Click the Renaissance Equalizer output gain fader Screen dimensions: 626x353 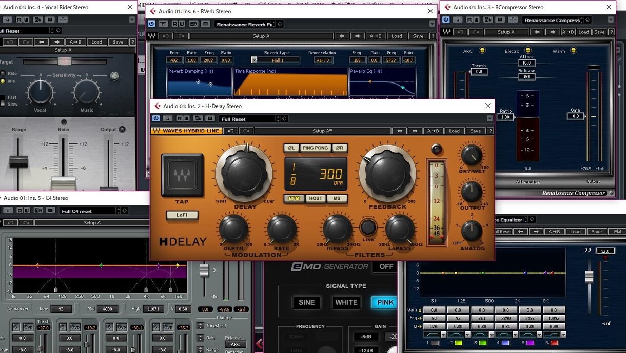point(589,276)
